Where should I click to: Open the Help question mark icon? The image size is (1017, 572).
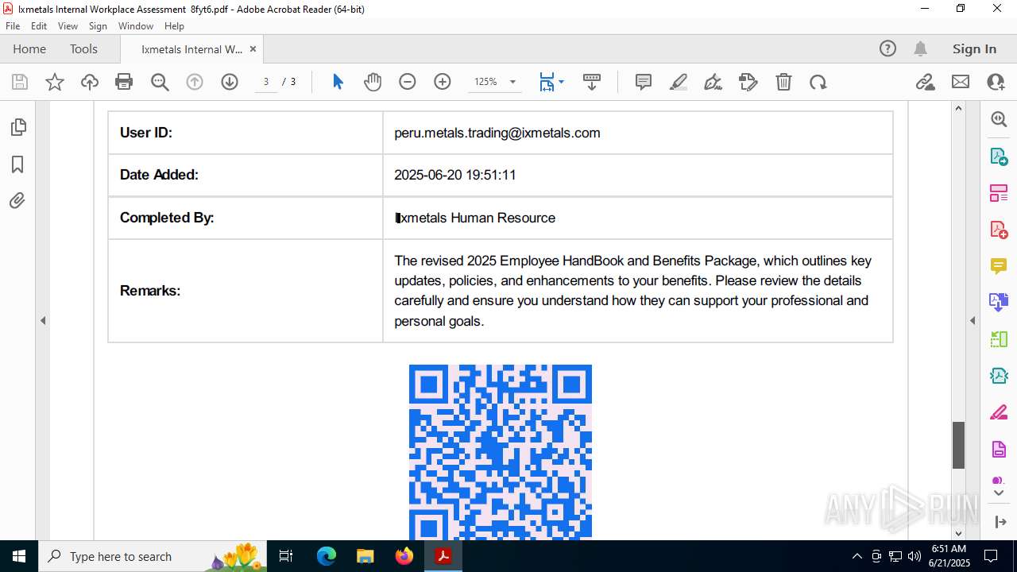pos(887,49)
